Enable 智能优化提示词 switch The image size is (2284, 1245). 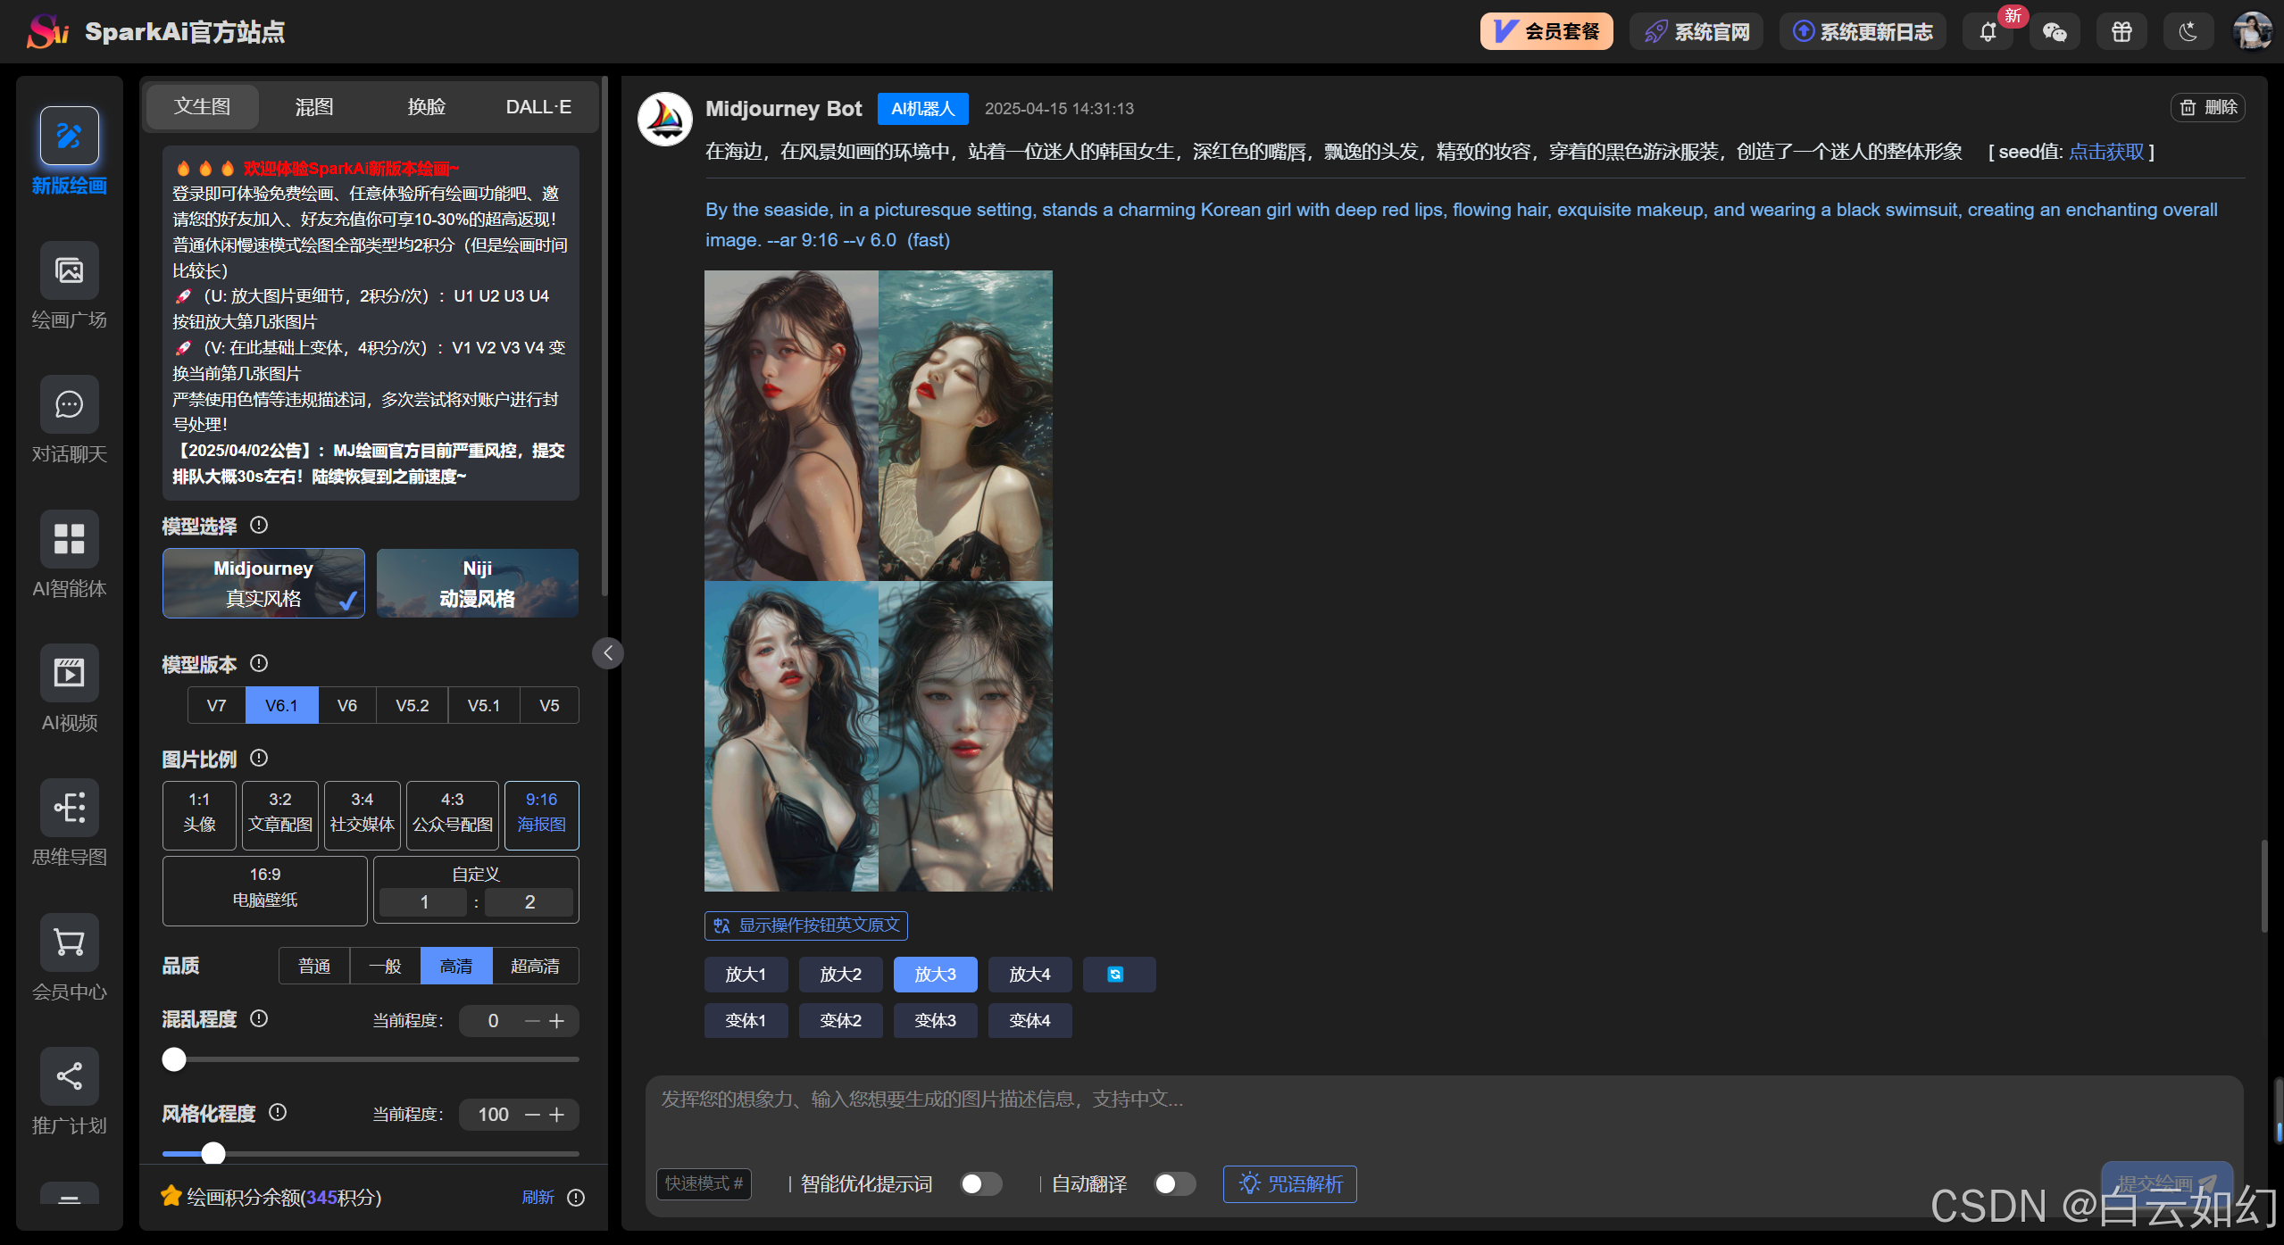(x=979, y=1183)
